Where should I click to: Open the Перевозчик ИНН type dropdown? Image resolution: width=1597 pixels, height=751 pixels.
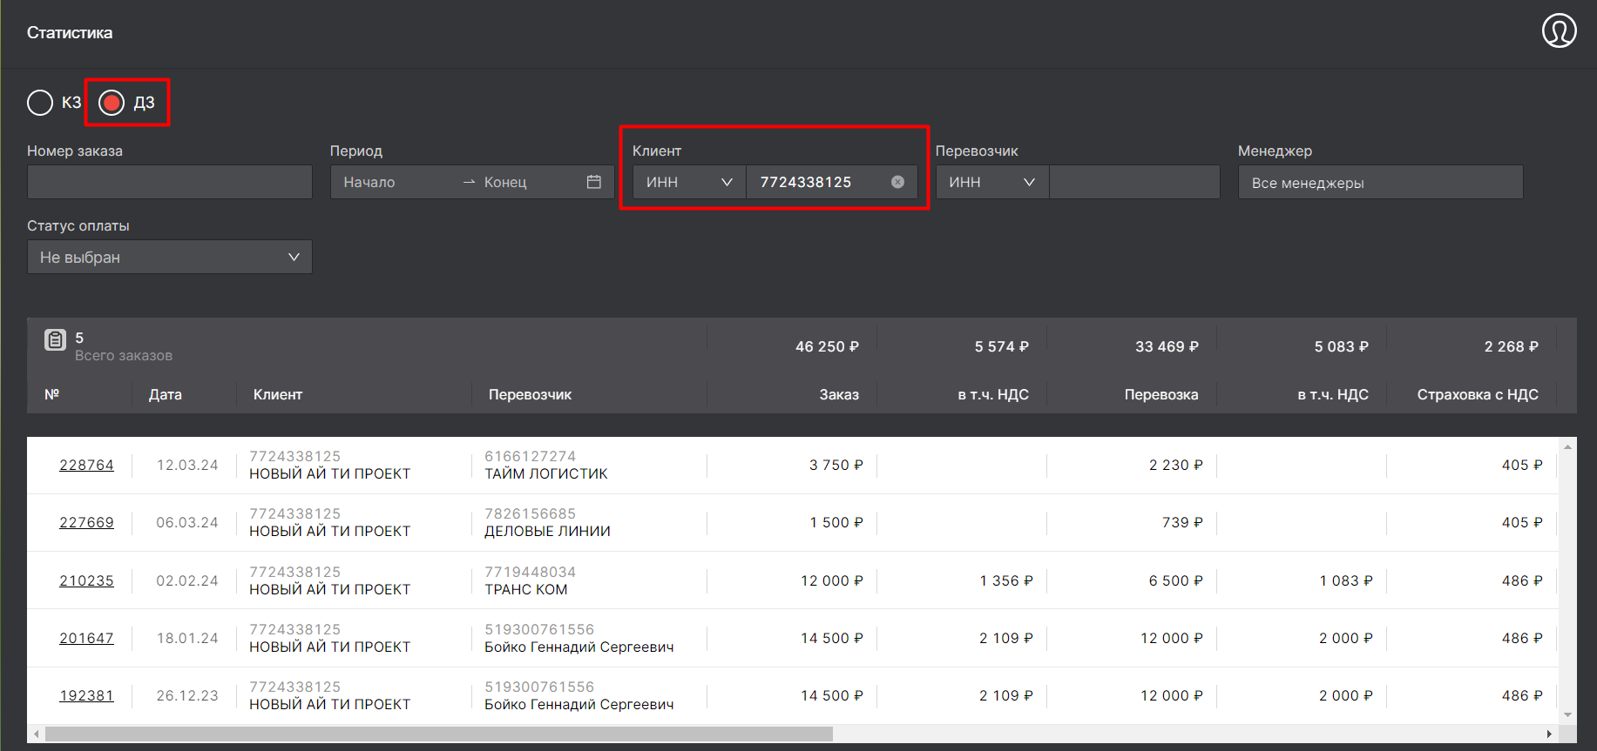click(992, 182)
